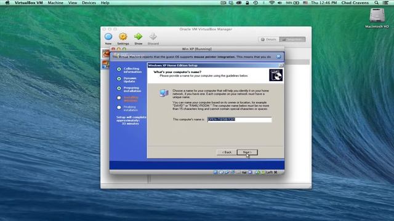This screenshot has height=221, width=394.
Task: Close the Windows XP Home Edition Setup dialog
Action: point(281,66)
